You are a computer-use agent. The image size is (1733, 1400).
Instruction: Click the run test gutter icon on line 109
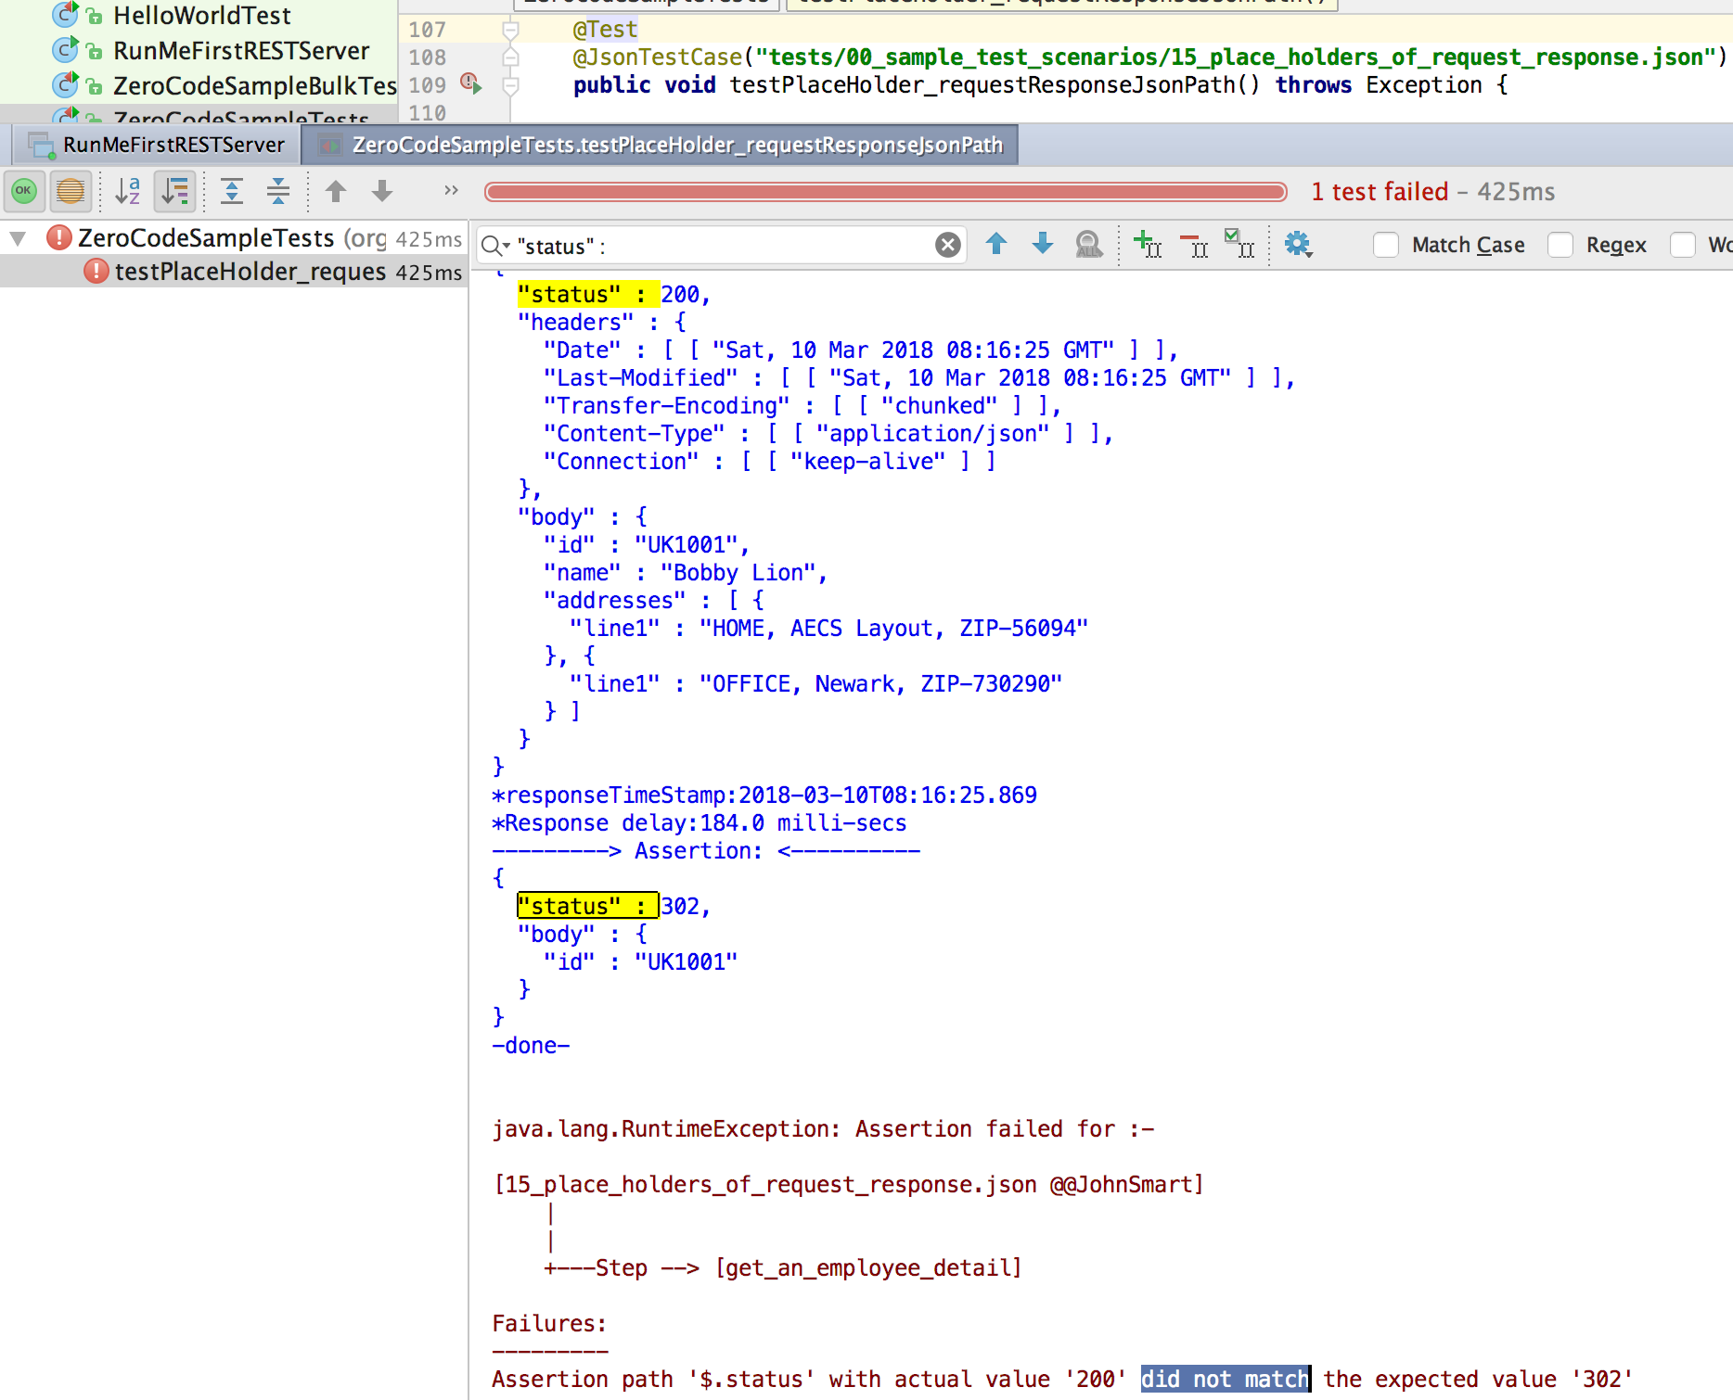tap(471, 84)
